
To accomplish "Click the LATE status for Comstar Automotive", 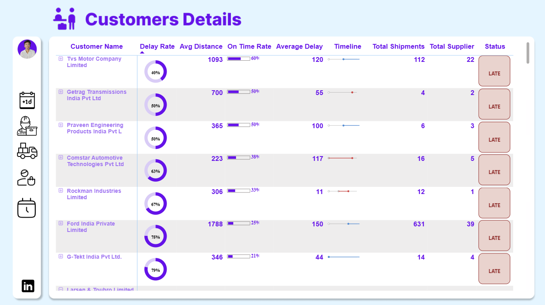I will pyautogui.click(x=494, y=170).
